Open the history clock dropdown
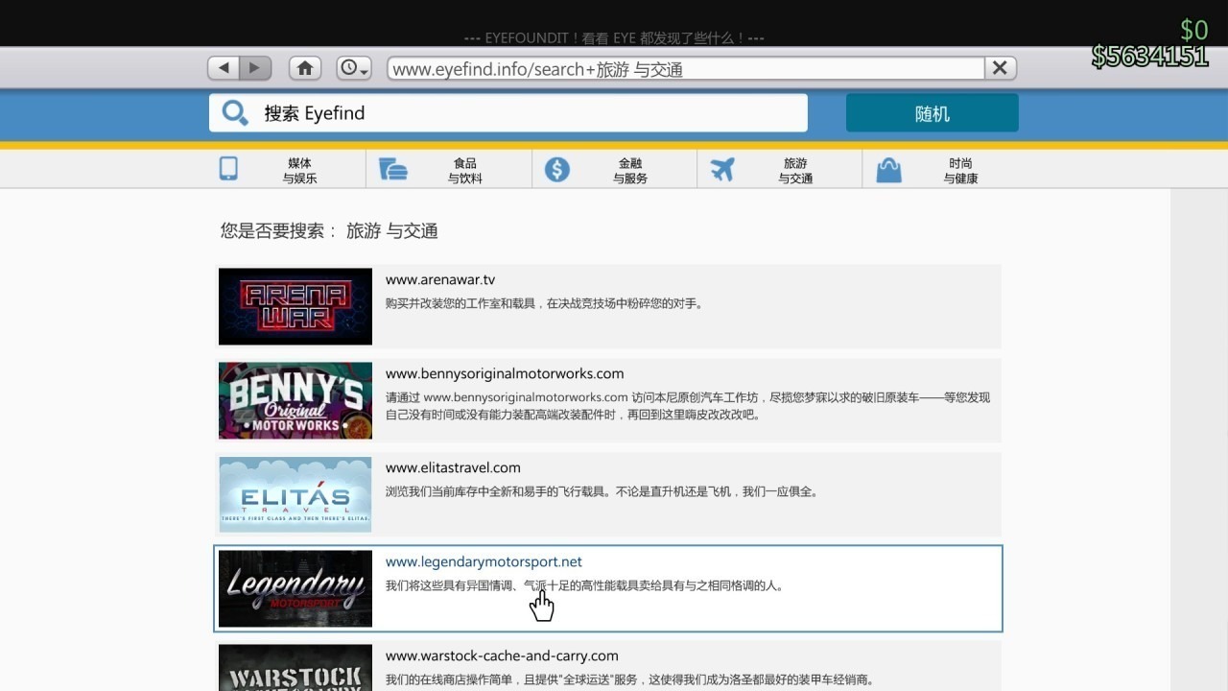The width and height of the screenshot is (1228, 691). pyautogui.click(x=354, y=68)
